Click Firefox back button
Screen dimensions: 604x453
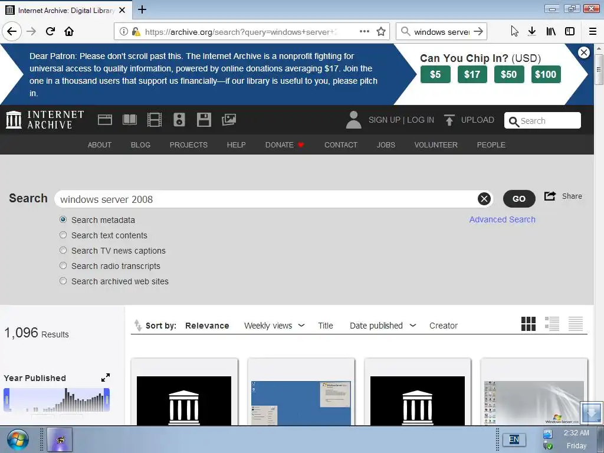coord(12,31)
